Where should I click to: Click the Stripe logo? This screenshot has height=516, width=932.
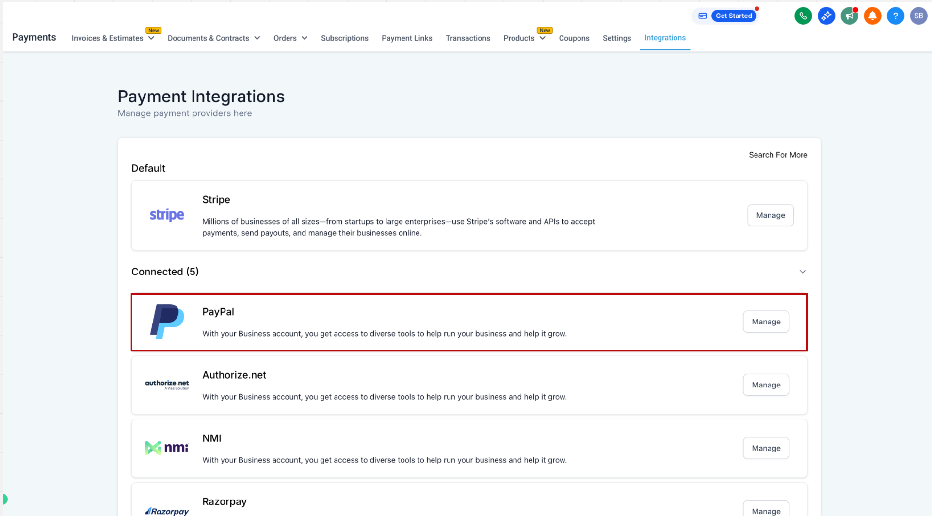[x=167, y=215]
